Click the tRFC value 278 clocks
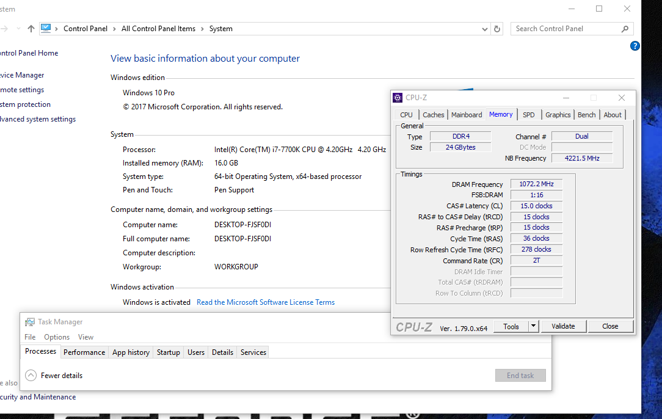 (536, 250)
